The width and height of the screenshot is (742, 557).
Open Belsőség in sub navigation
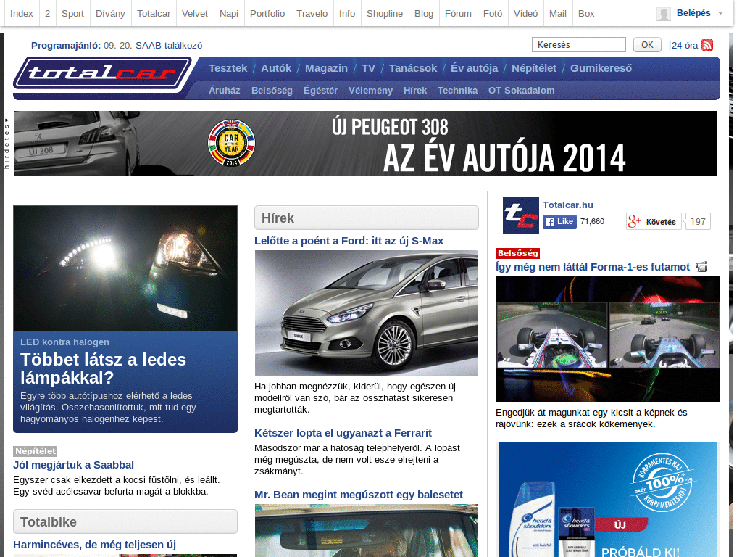(272, 91)
